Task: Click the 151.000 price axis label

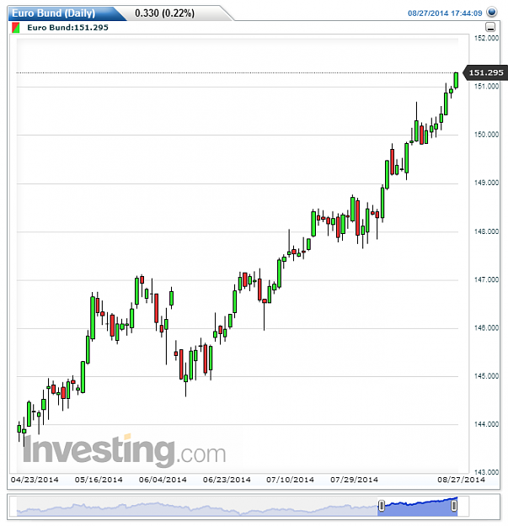Action: click(486, 87)
